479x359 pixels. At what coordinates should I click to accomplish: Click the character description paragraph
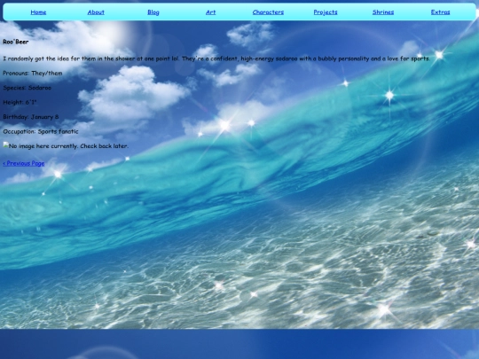(216, 59)
